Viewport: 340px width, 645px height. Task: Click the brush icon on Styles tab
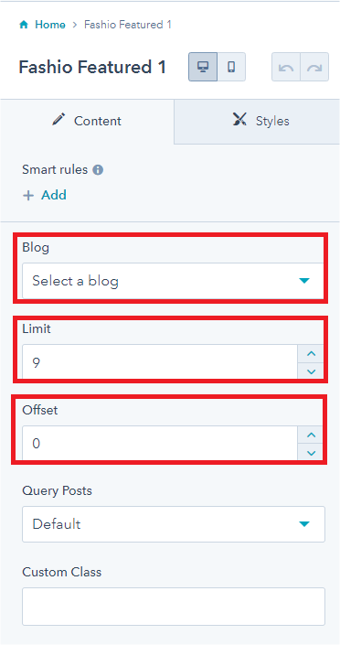pyautogui.click(x=240, y=120)
